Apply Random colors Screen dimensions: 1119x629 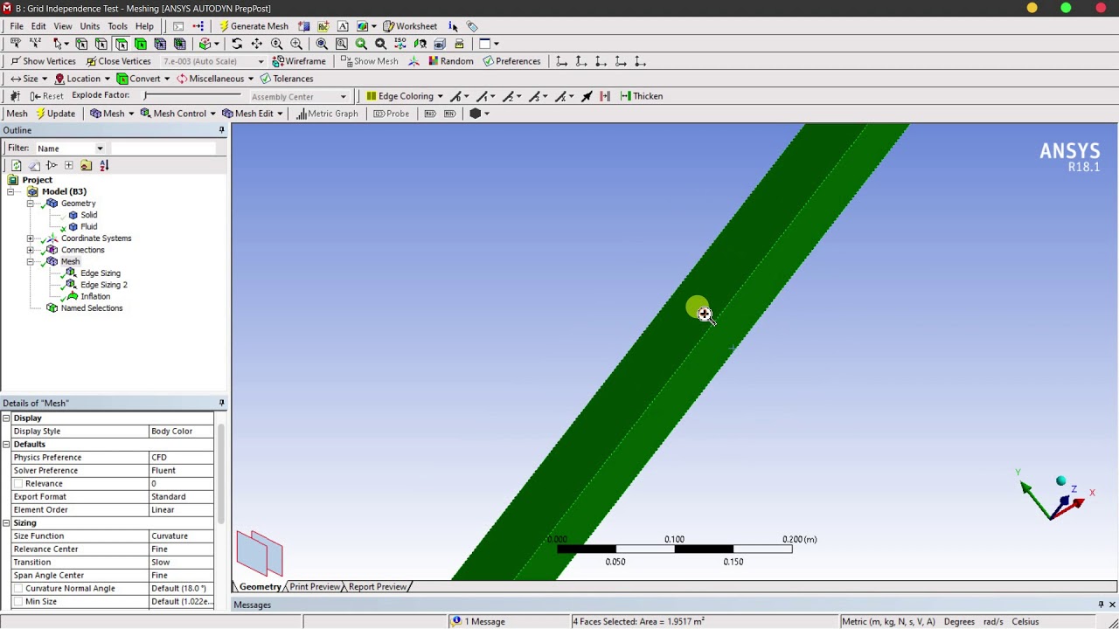point(450,61)
